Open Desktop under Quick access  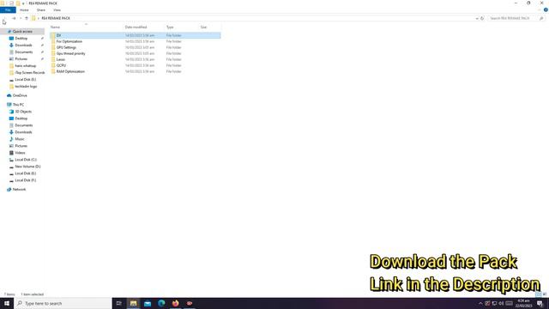[21, 38]
